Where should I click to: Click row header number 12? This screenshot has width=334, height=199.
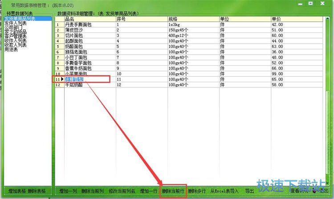tap(59, 85)
